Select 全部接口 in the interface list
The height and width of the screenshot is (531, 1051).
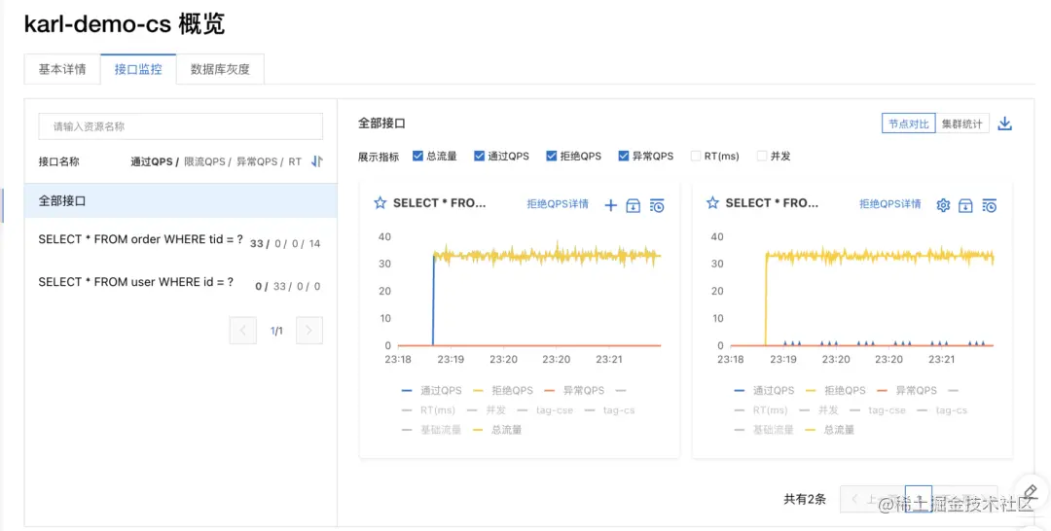(x=180, y=201)
